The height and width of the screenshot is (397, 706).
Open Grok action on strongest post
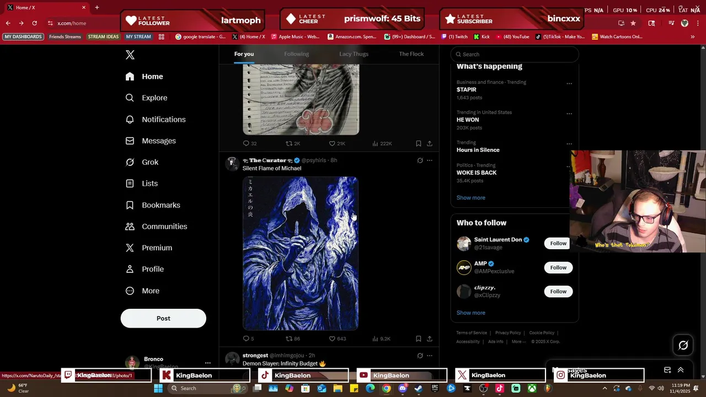coord(420,356)
